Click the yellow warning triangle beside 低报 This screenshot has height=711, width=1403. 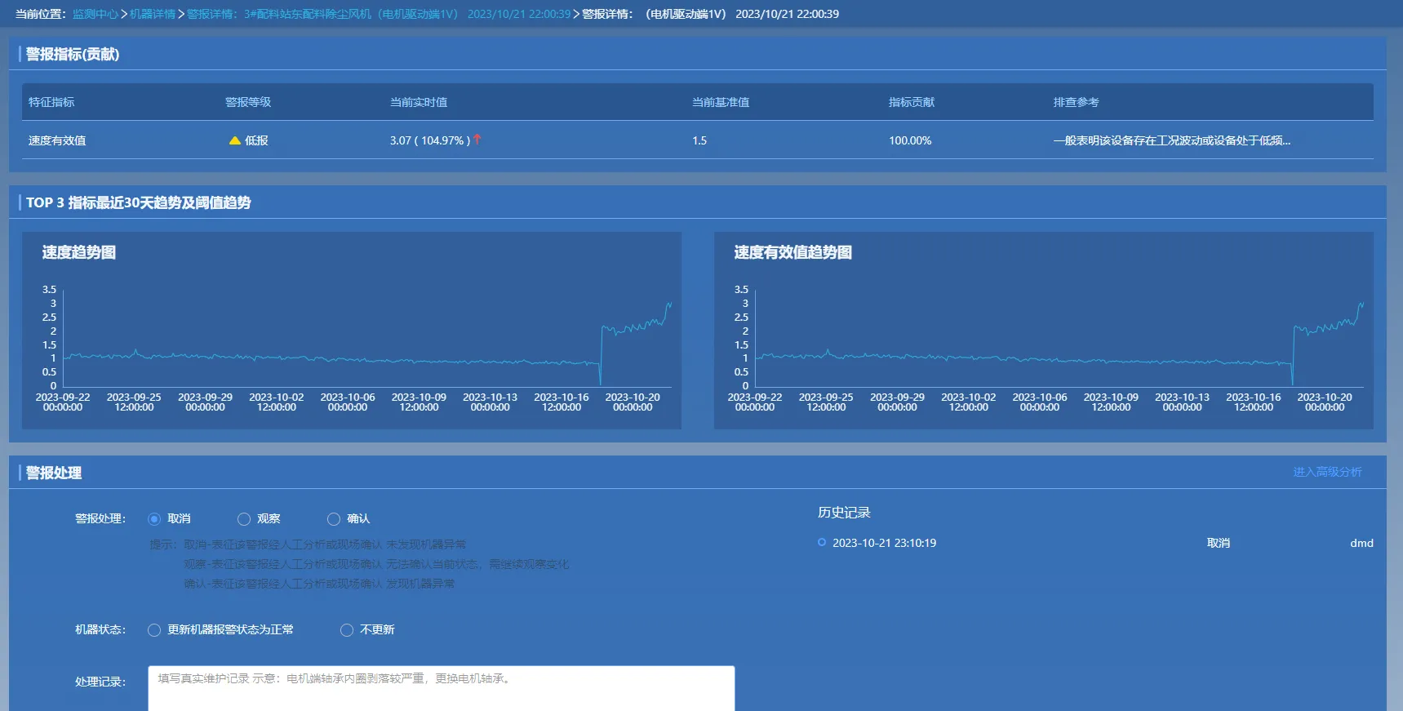pyautogui.click(x=235, y=140)
